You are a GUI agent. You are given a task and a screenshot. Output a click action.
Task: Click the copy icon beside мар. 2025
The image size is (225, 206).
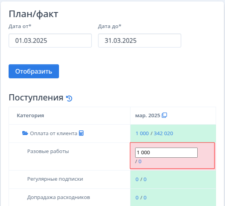[164, 115]
